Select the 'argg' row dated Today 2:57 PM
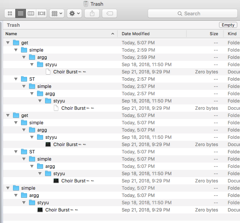The image size is (240, 223). [122, 94]
